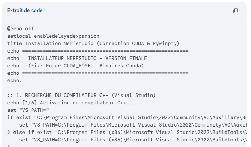Click the "title Installation Nerfstudio" line
Viewport: 251px width, 147px height.
53,43
